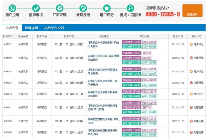This screenshot has width=206, height=138.
Task: Click the 处理反馈 status icon for complaint 693241
Action: tap(191, 108)
